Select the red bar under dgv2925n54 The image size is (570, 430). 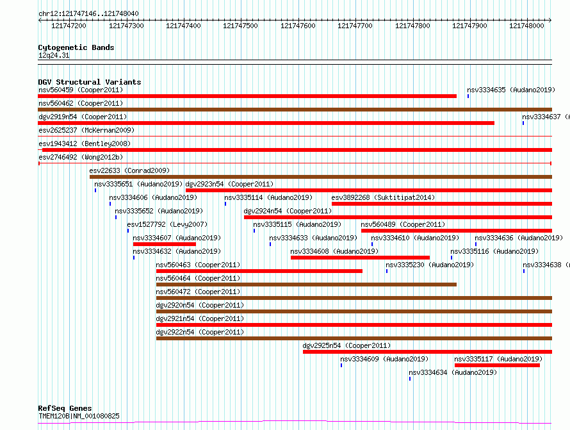(x=428, y=352)
